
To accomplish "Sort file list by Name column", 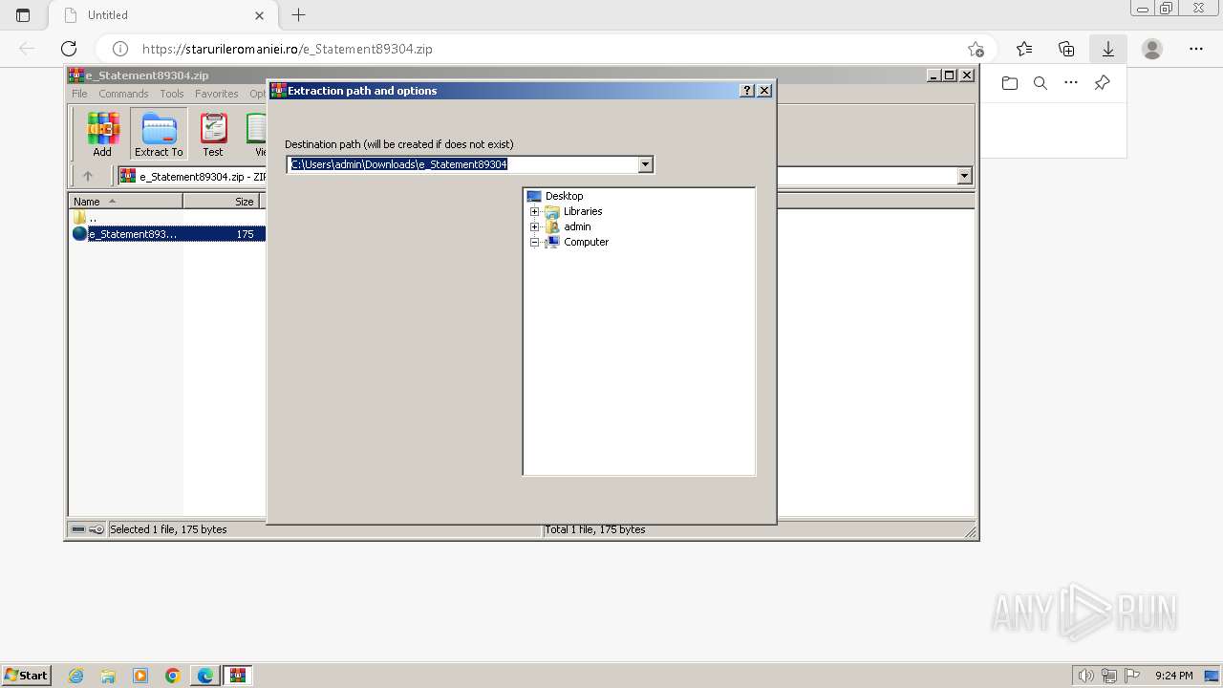I will 126,202.
